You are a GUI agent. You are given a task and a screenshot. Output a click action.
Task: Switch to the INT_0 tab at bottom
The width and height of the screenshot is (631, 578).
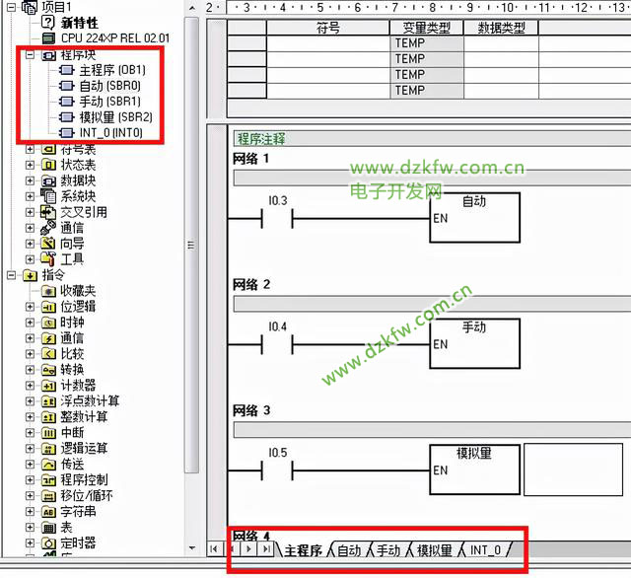484,550
